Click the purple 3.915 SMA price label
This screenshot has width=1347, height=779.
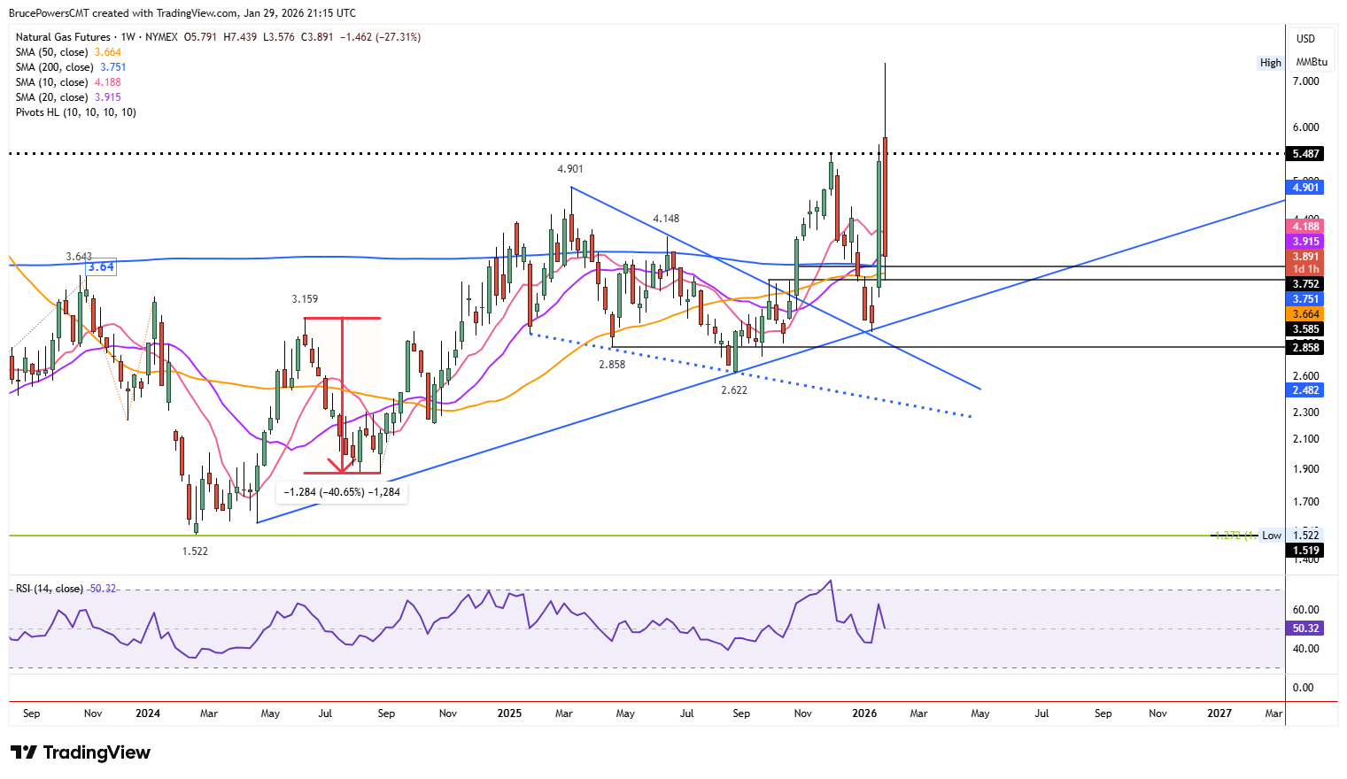[x=1305, y=242]
